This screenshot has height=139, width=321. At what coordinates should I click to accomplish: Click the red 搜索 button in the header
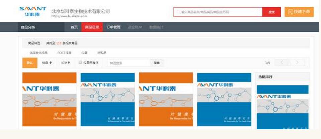coord(272,12)
